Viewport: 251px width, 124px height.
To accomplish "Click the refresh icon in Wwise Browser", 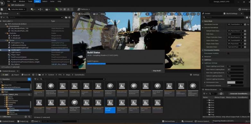I will click(x=221, y=94).
